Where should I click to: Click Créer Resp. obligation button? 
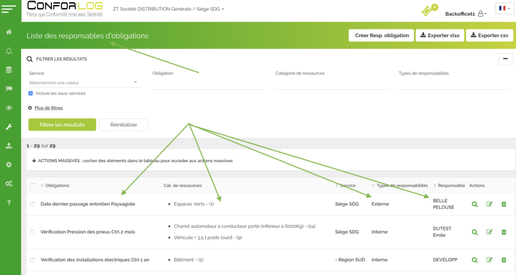(x=381, y=35)
